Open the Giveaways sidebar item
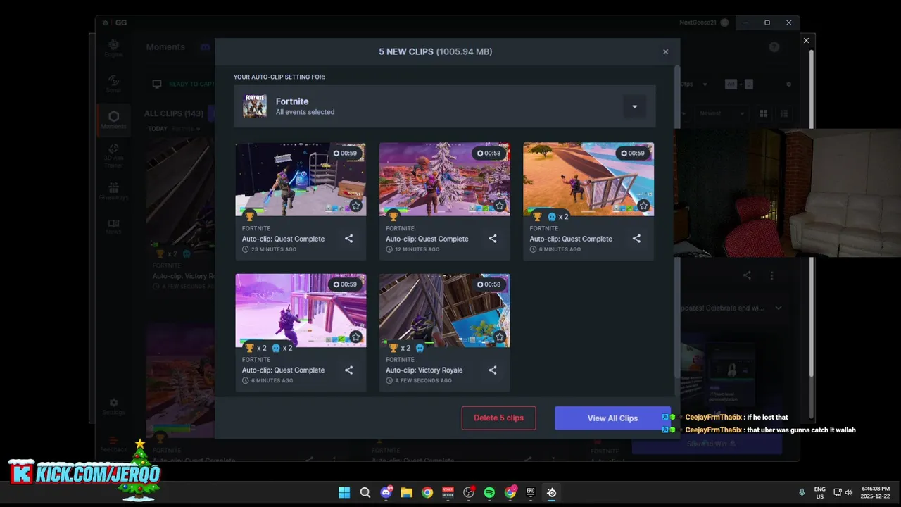 [113, 192]
